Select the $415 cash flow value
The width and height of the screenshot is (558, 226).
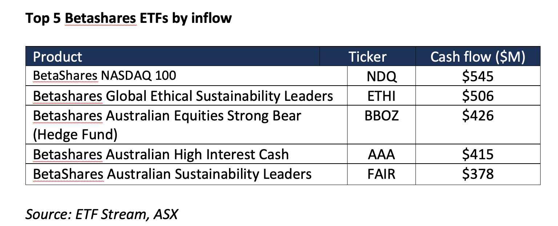click(478, 155)
